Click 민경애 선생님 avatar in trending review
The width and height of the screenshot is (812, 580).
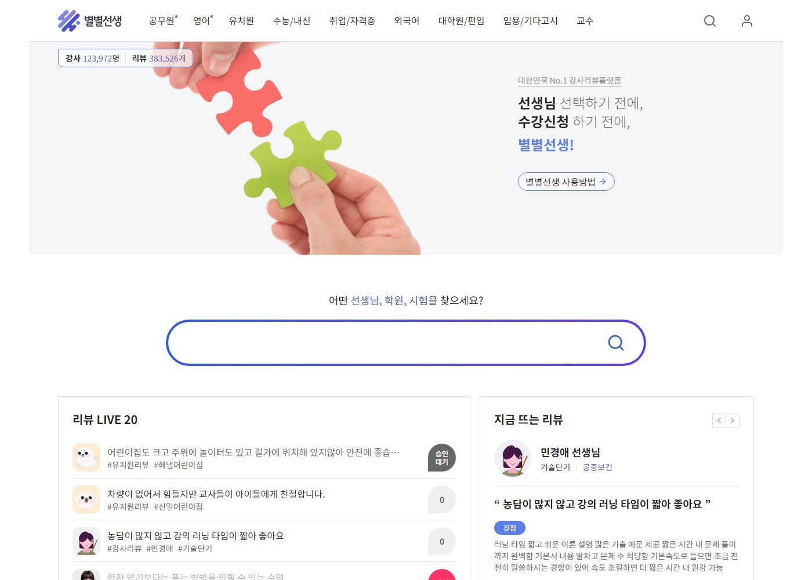pos(513,458)
